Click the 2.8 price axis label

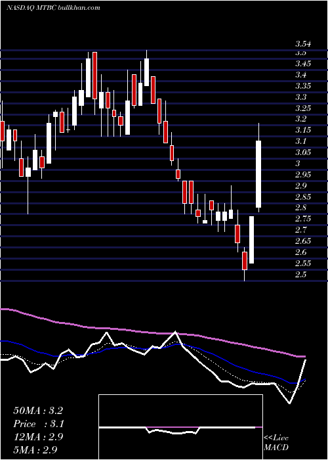pos(300,208)
